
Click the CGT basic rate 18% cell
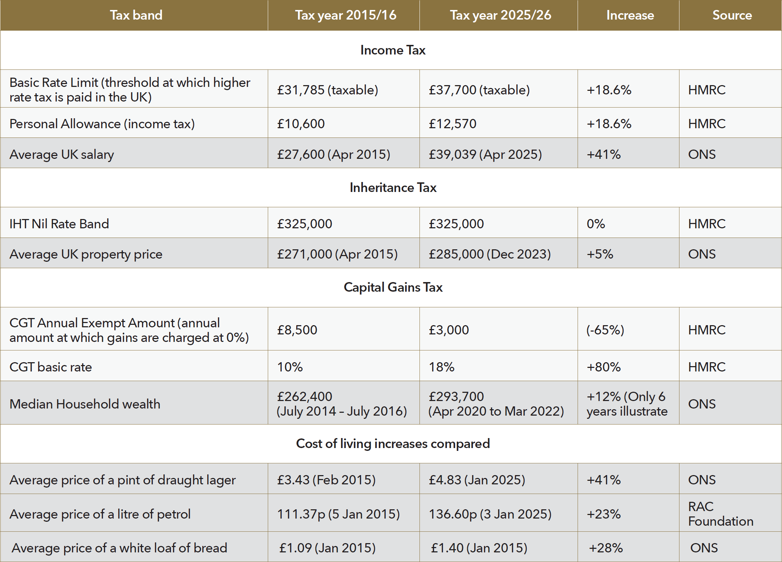point(442,367)
